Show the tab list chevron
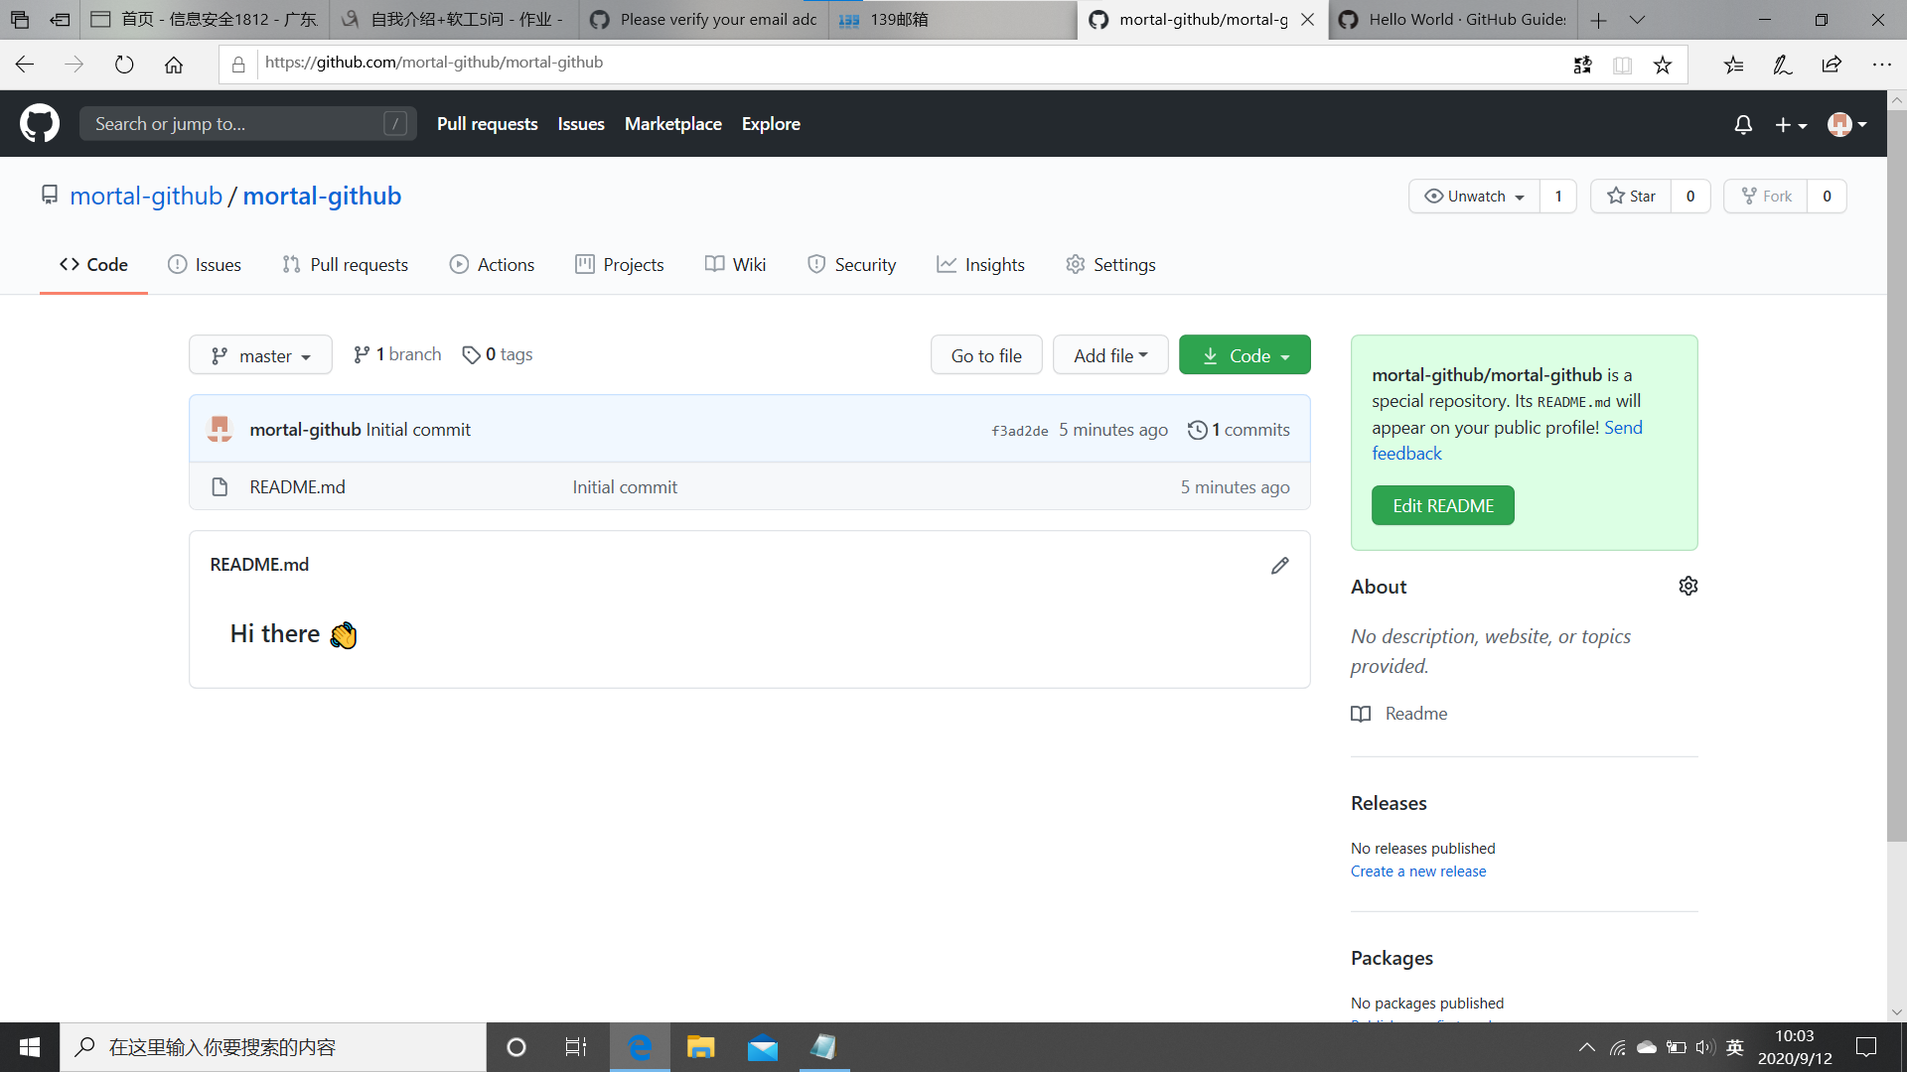 (x=1638, y=20)
